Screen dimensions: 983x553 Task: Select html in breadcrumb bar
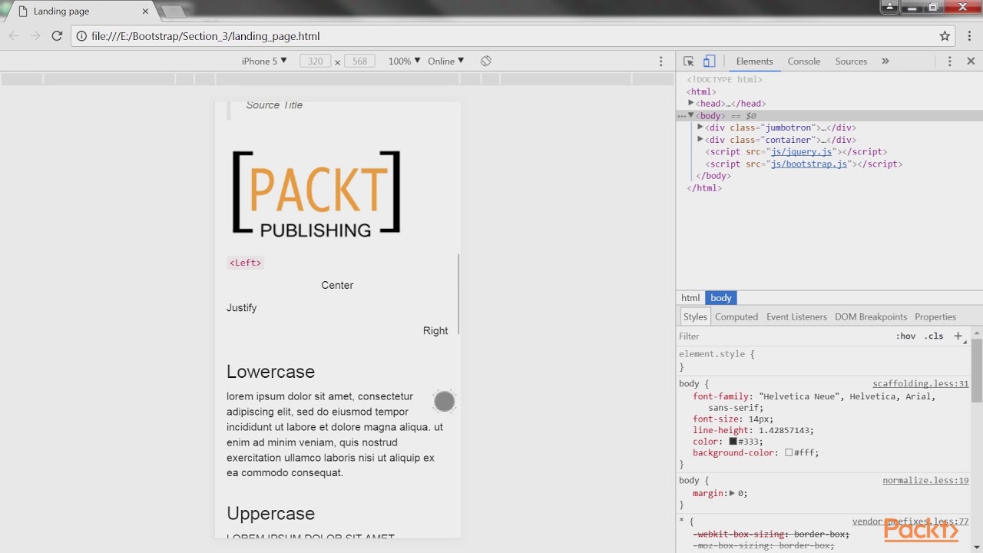tap(690, 298)
